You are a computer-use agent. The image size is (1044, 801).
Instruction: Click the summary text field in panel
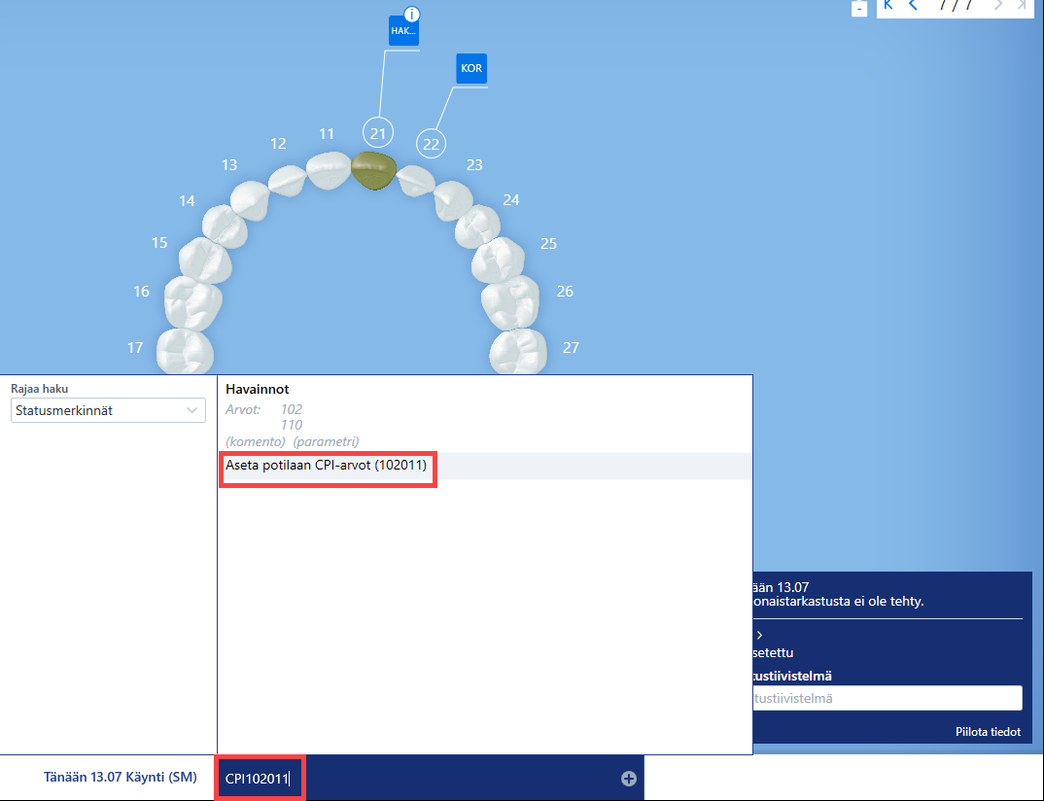pyautogui.click(x=887, y=698)
